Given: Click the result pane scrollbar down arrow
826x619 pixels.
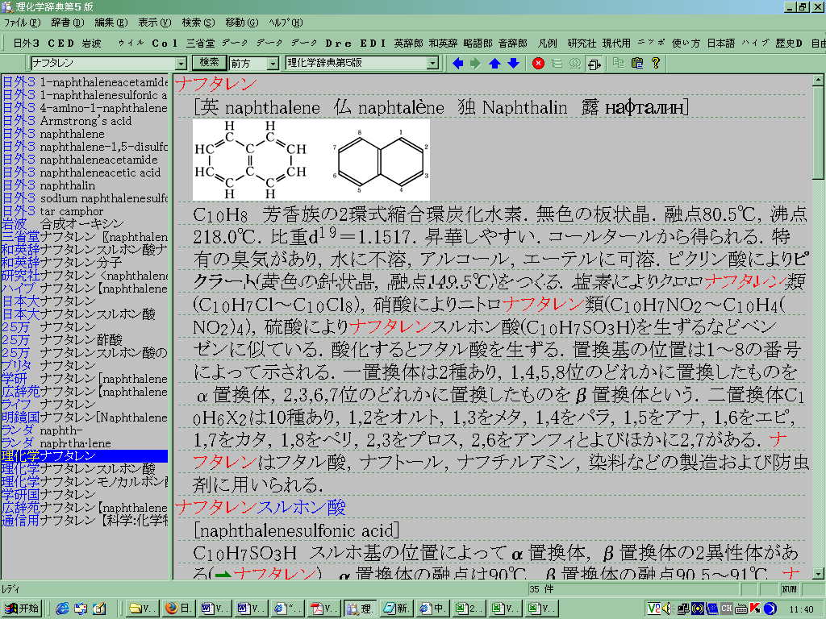Looking at the screenshot, I should (x=818, y=573).
